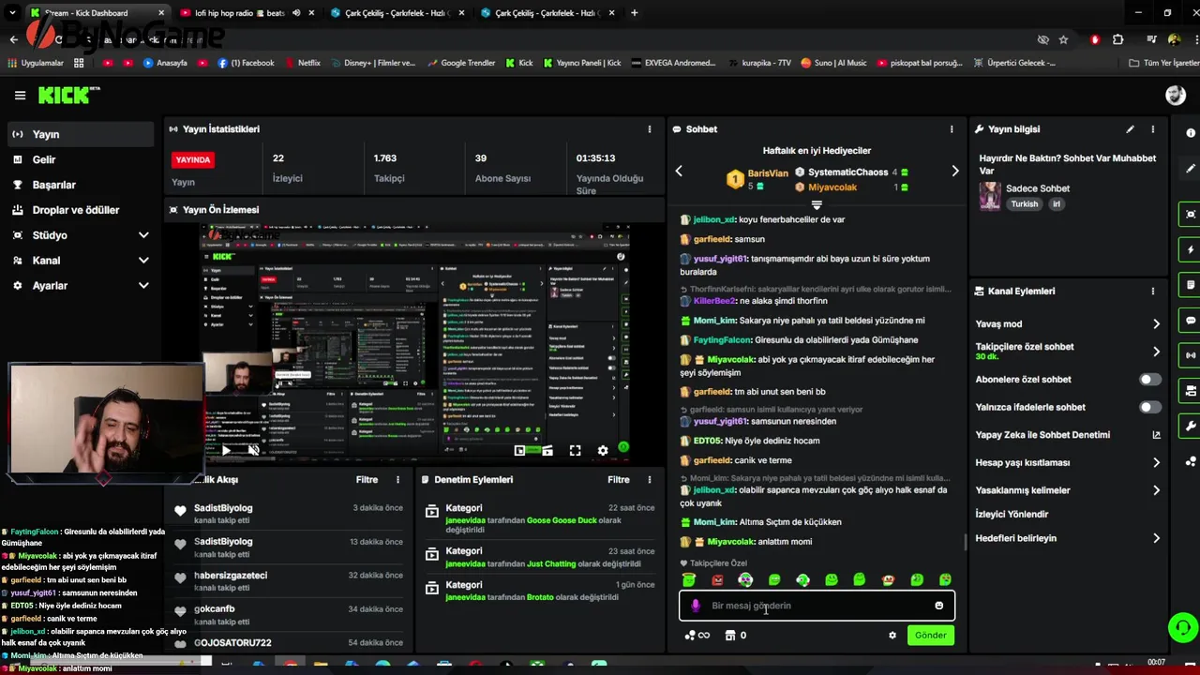Image resolution: width=1200 pixels, height=675 pixels.
Task: Open the Yayın İstatistikleri panel options menu
Action: (650, 129)
